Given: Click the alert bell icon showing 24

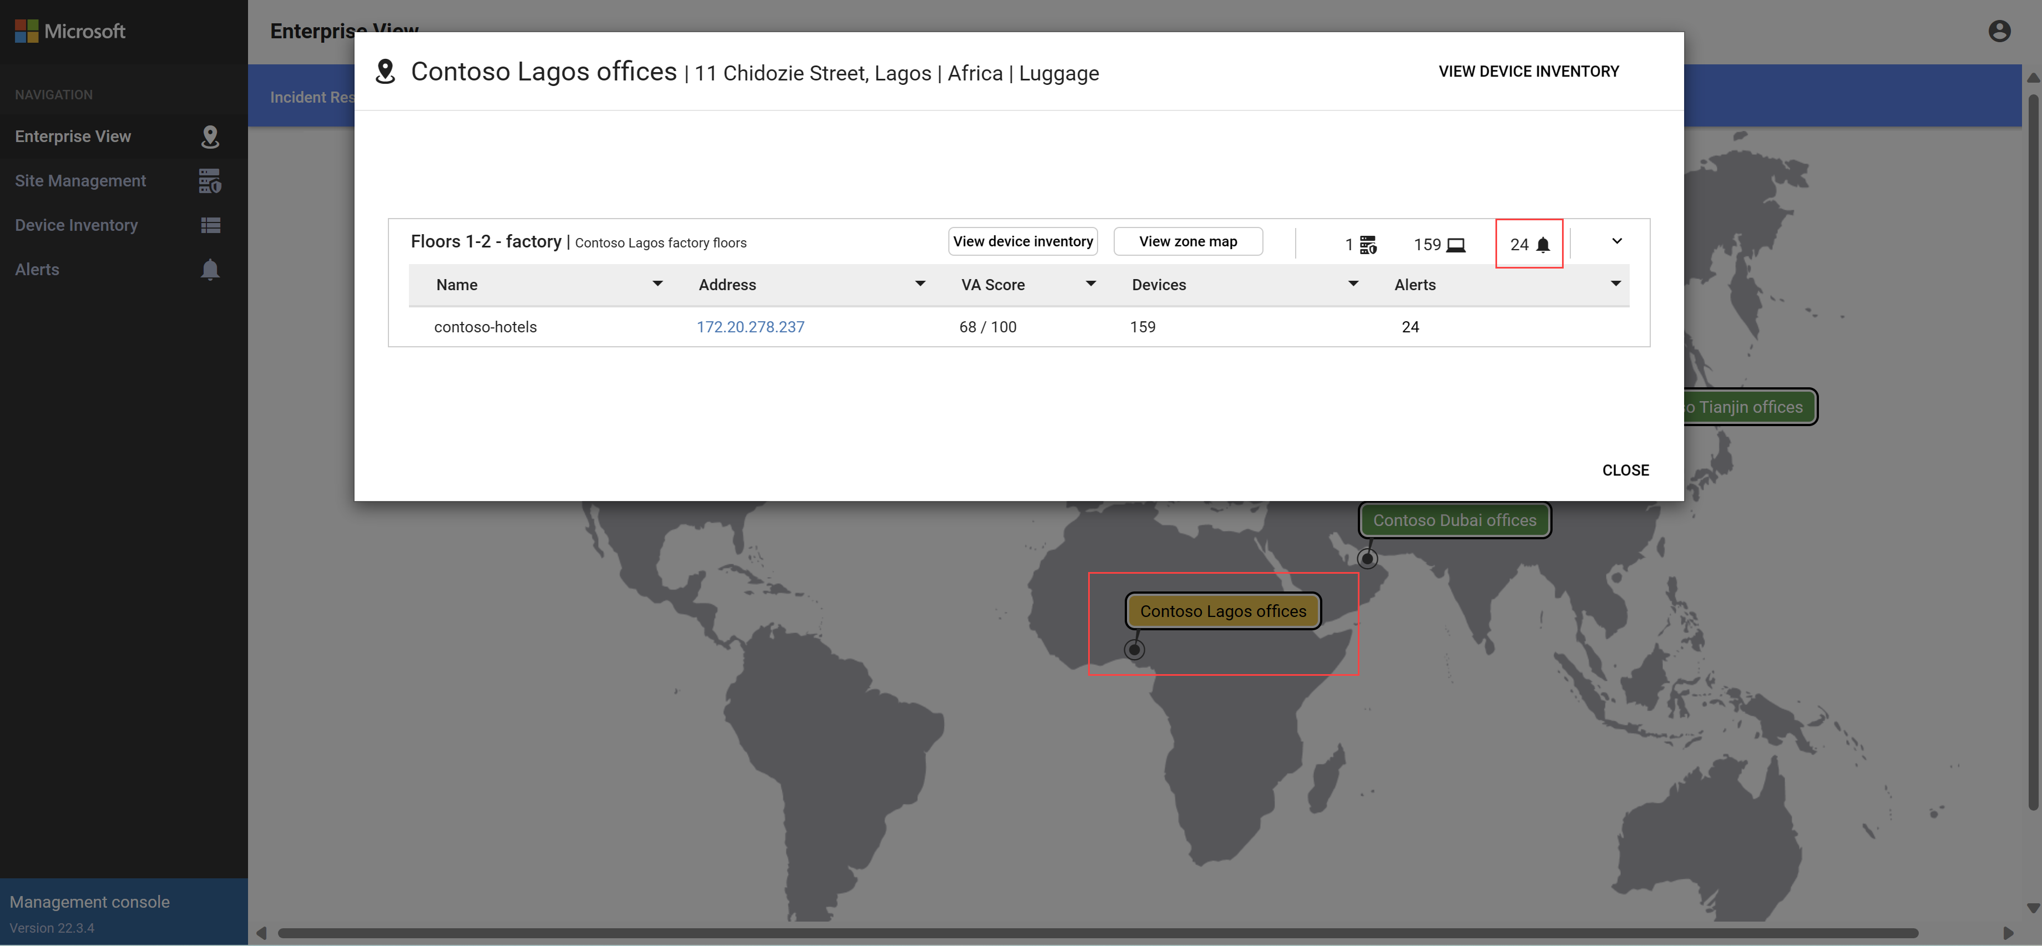Looking at the screenshot, I should click(1542, 244).
